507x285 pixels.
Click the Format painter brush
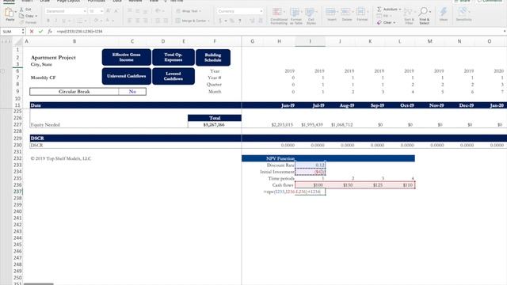(21, 22)
